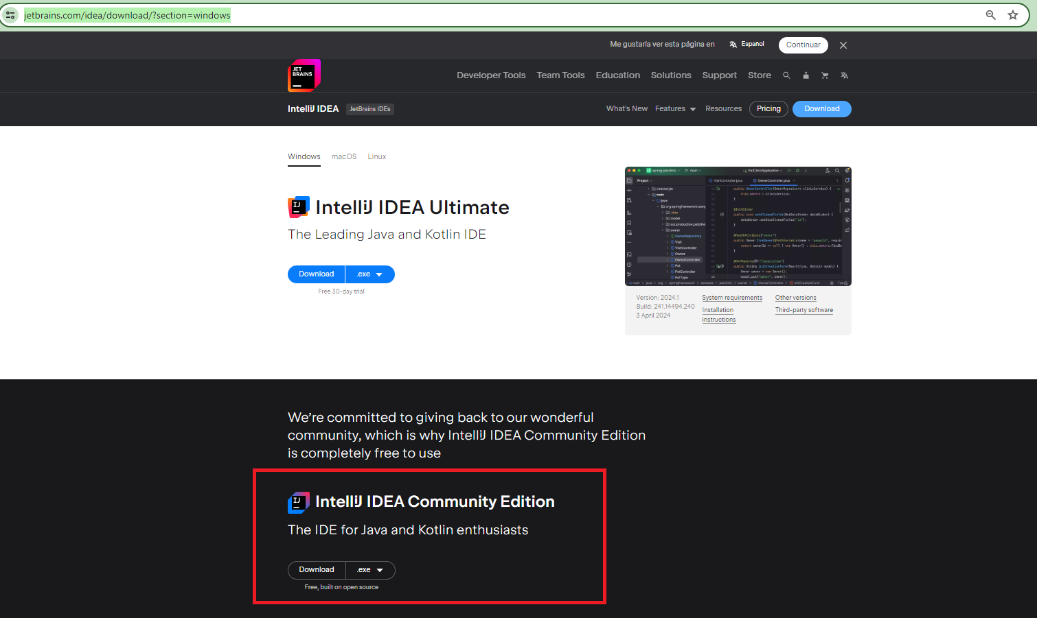Viewport: 1037px width, 618px height.
Task: Open the Store menu
Action: click(x=760, y=75)
